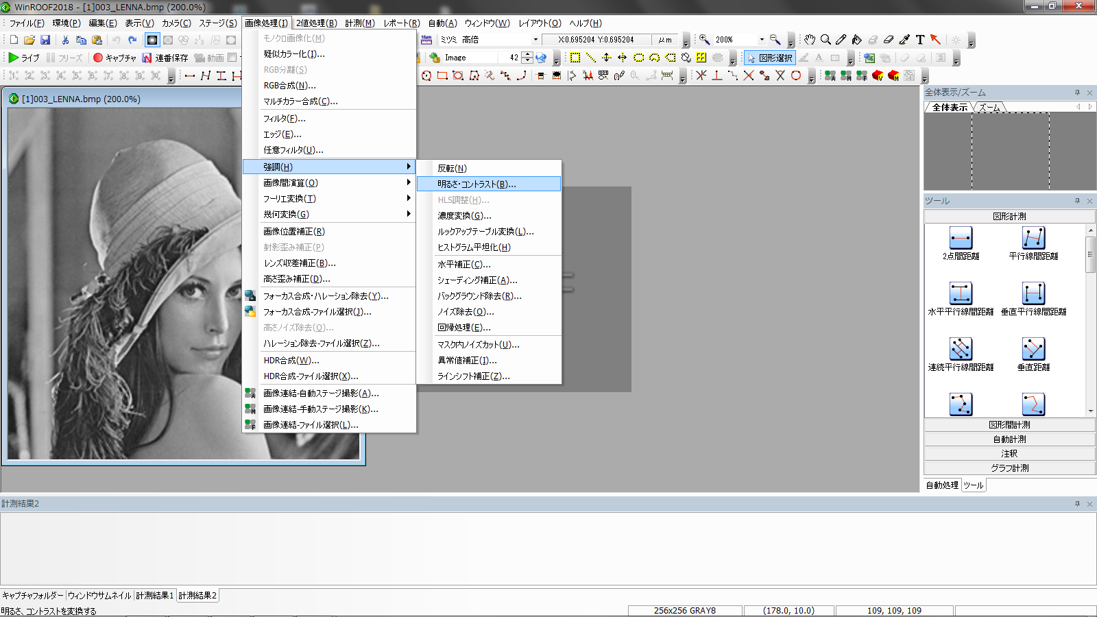Select ヒストグラム平坦化 menu item

[489, 247]
